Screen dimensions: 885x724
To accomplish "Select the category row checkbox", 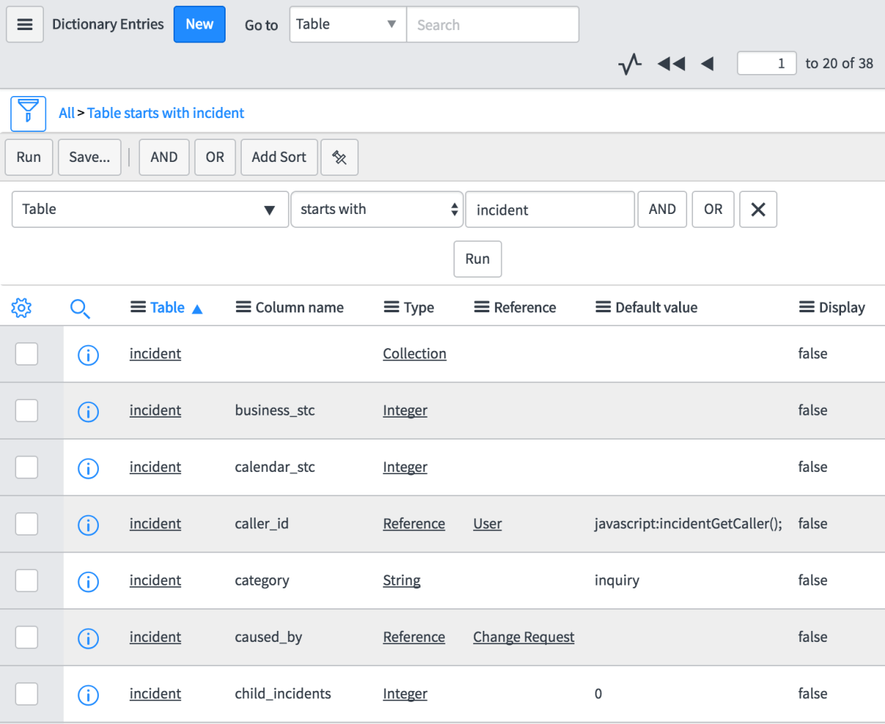I will pyautogui.click(x=26, y=580).
